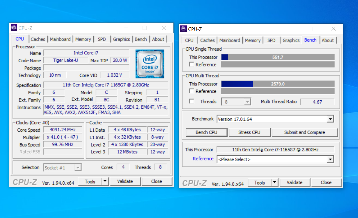Click Tools button in right window
Image resolution: width=358 pixels, height=218 pixels.
(260, 182)
